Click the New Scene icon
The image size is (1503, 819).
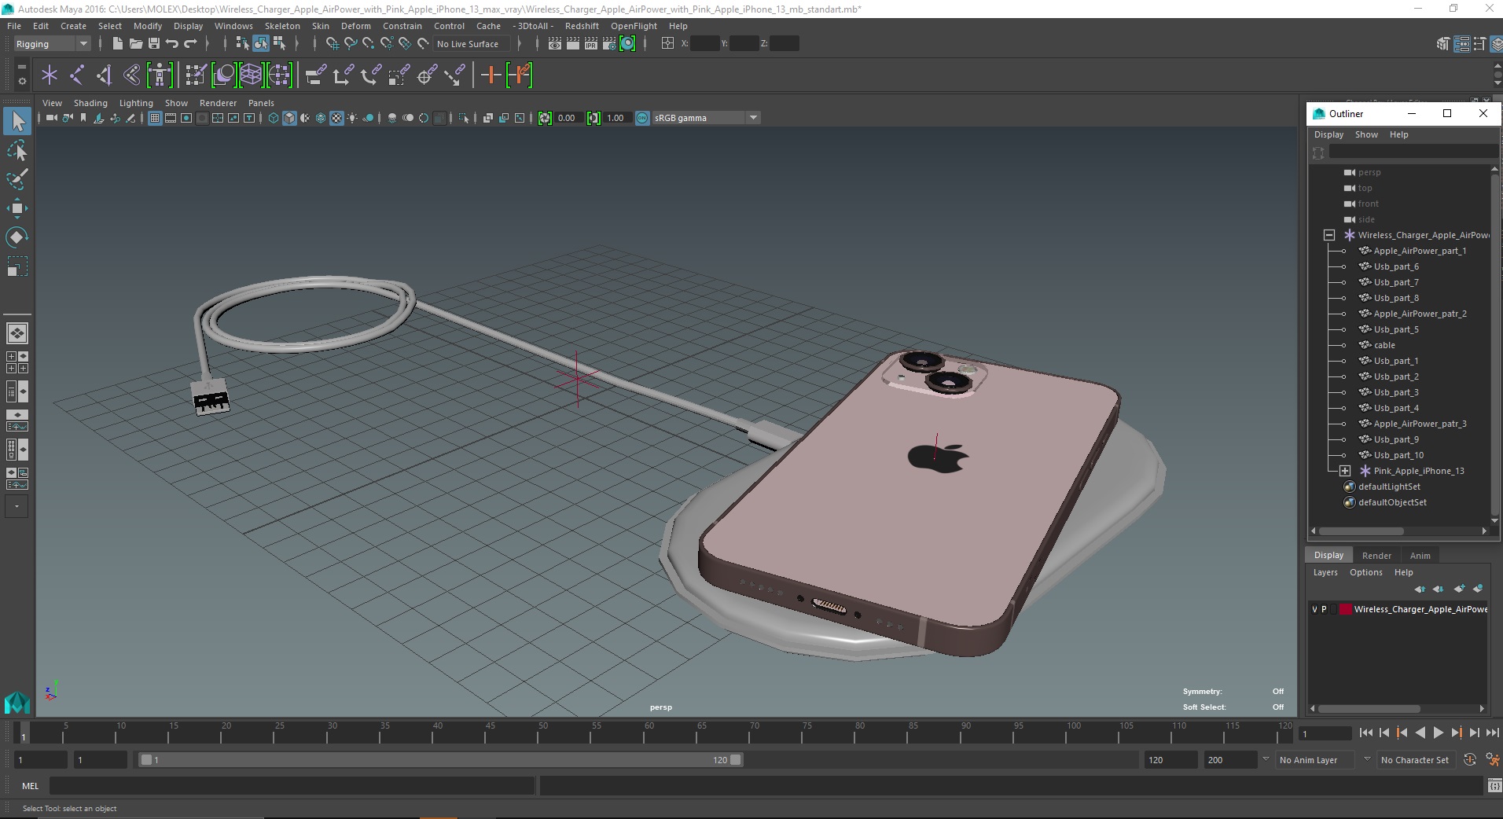[117, 44]
